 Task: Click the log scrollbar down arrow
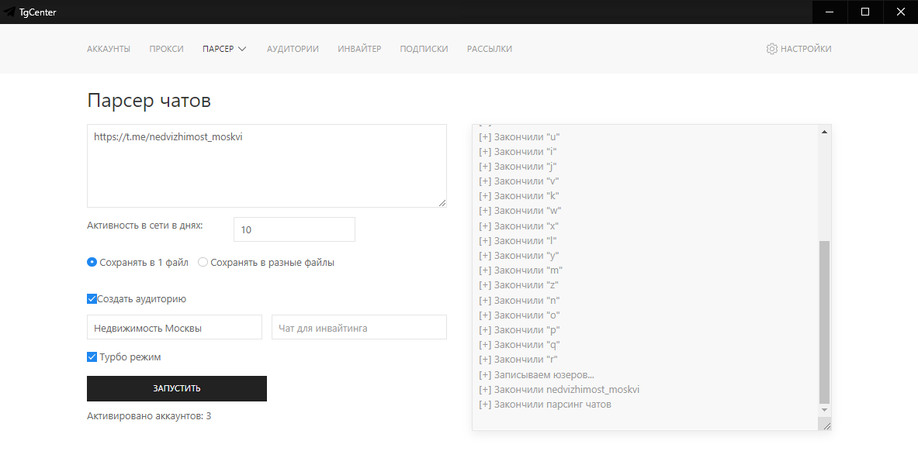click(824, 409)
